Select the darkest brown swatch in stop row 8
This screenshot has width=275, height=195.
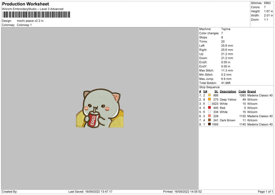pos(209,124)
